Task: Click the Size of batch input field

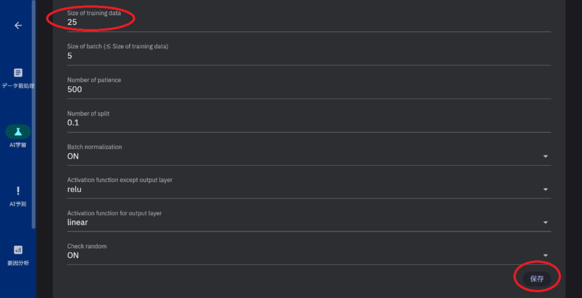Action: pyautogui.click(x=307, y=56)
